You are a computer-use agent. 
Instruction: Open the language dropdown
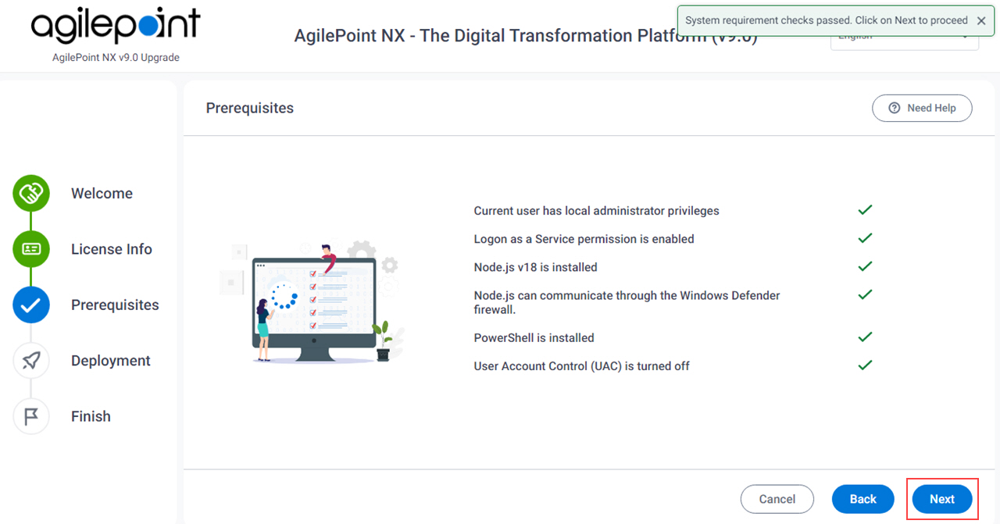click(x=904, y=37)
